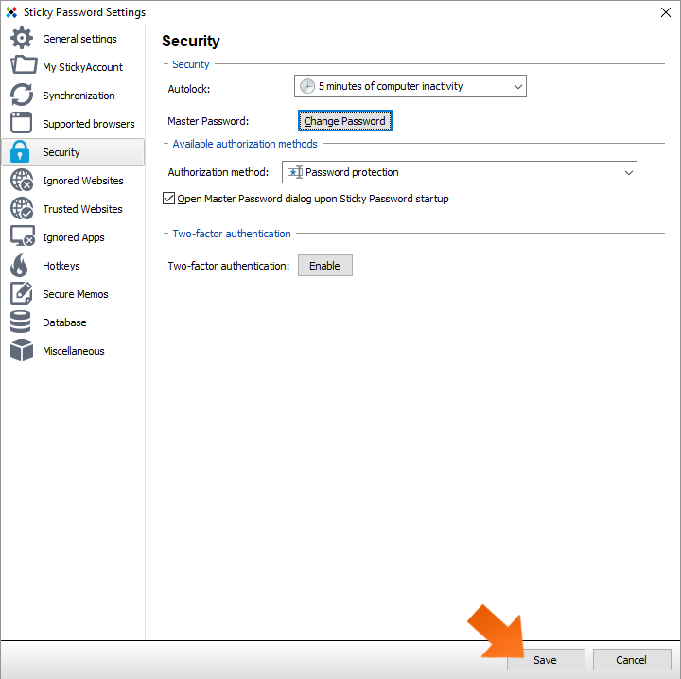681x679 pixels.
Task: Open the Authorization method dropdown arrow
Action: pos(628,172)
